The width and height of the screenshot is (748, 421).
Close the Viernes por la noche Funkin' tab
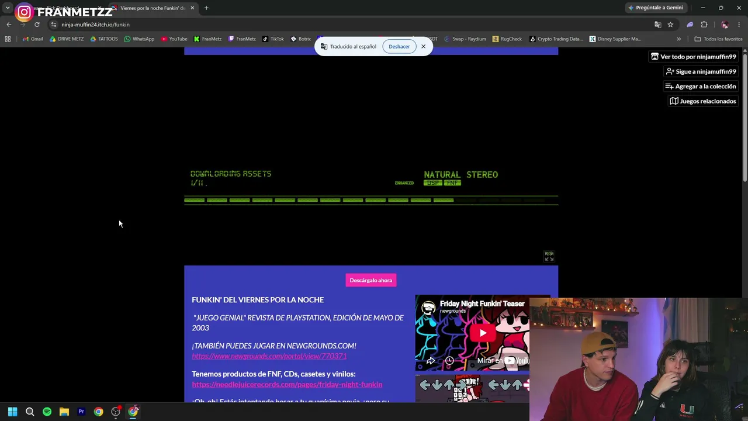tap(192, 8)
